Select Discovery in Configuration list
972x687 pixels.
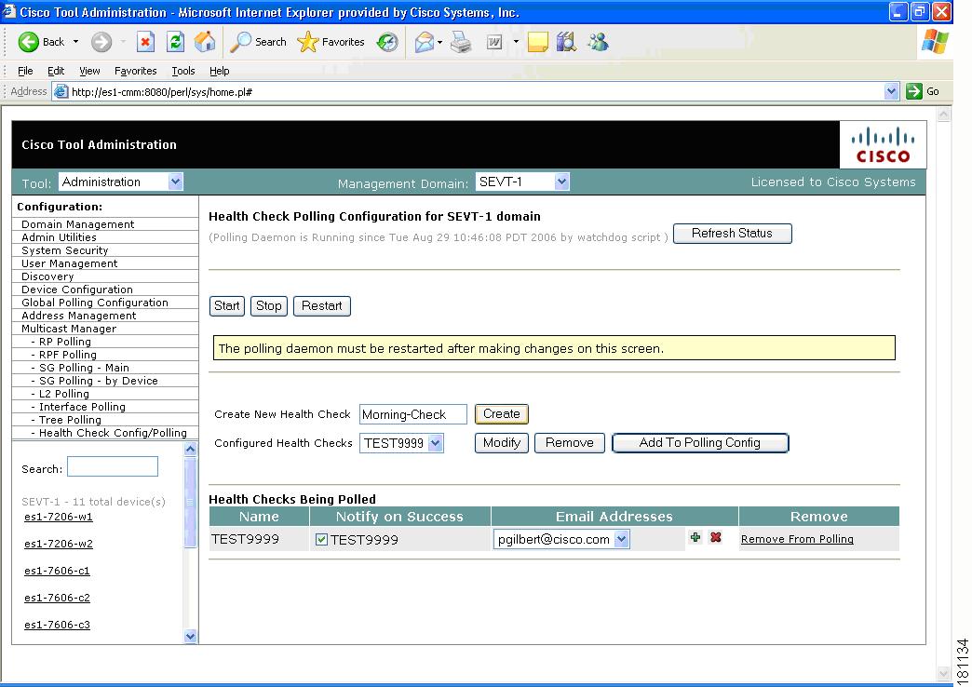coord(47,276)
